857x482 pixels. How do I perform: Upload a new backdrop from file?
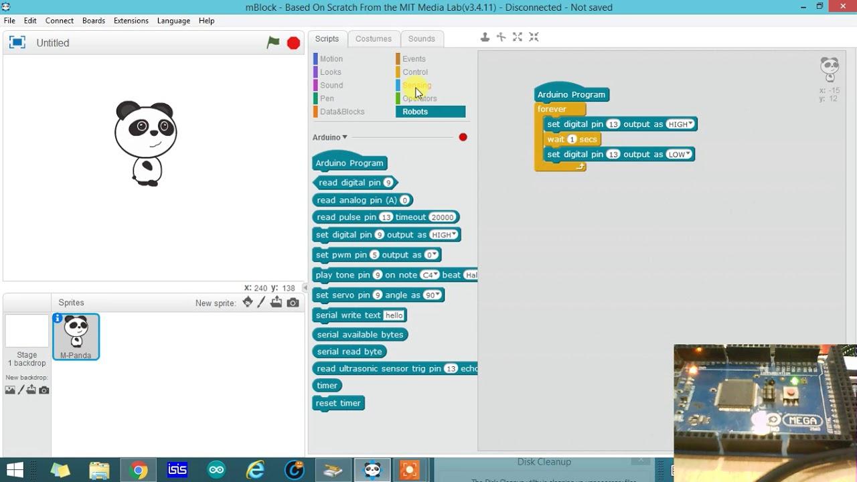32,390
